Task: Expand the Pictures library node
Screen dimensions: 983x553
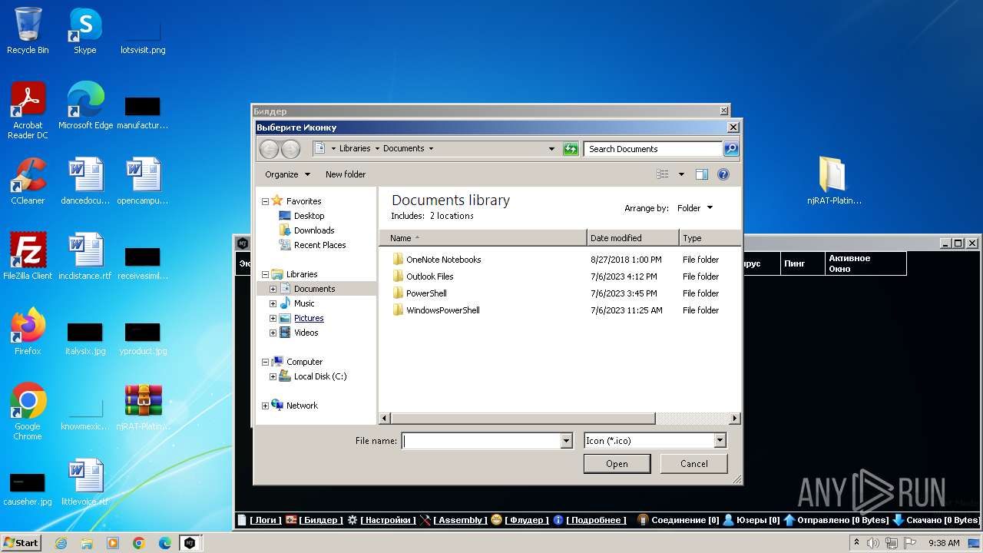Action: click(x=273, y=318)
